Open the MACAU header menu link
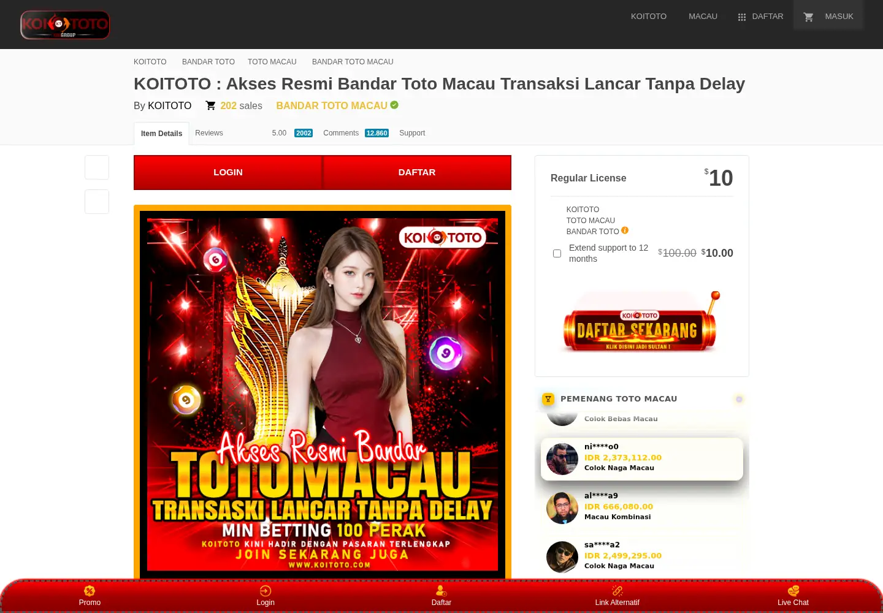This screenshot has height=613, width=883. [x=703, y=17]
